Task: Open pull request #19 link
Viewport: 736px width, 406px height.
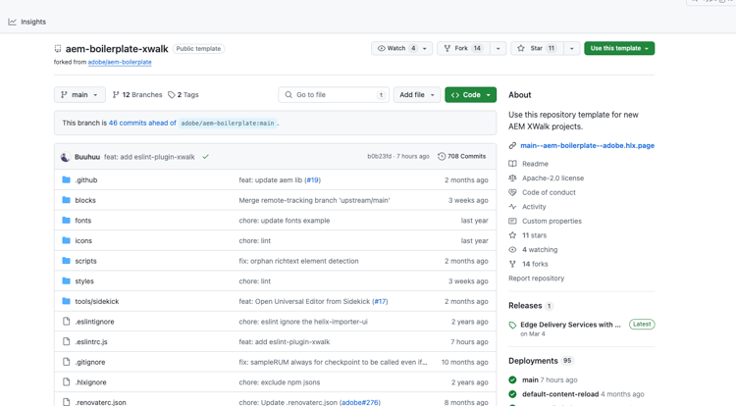Action: (x=313, y=180)
